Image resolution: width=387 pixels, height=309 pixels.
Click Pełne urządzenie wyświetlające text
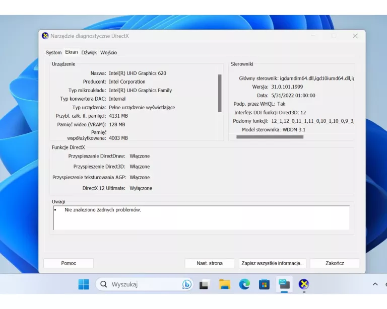point(142,107)
